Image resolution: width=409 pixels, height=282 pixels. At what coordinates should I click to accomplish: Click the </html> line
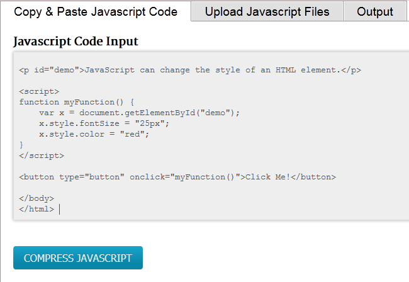click(36, 209)
